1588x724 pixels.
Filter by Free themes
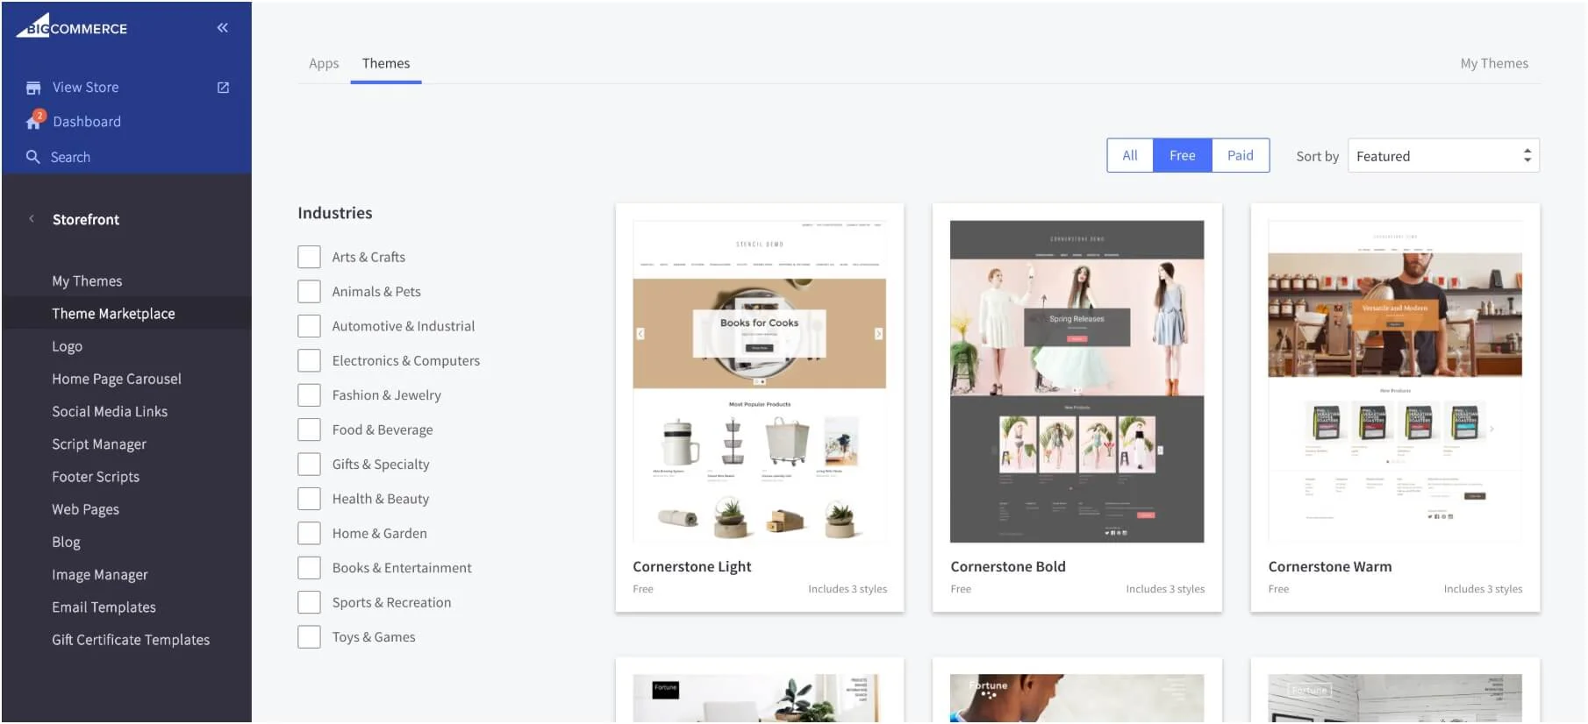pos(1183,155)
